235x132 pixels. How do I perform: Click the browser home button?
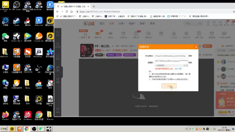point(71,11)
